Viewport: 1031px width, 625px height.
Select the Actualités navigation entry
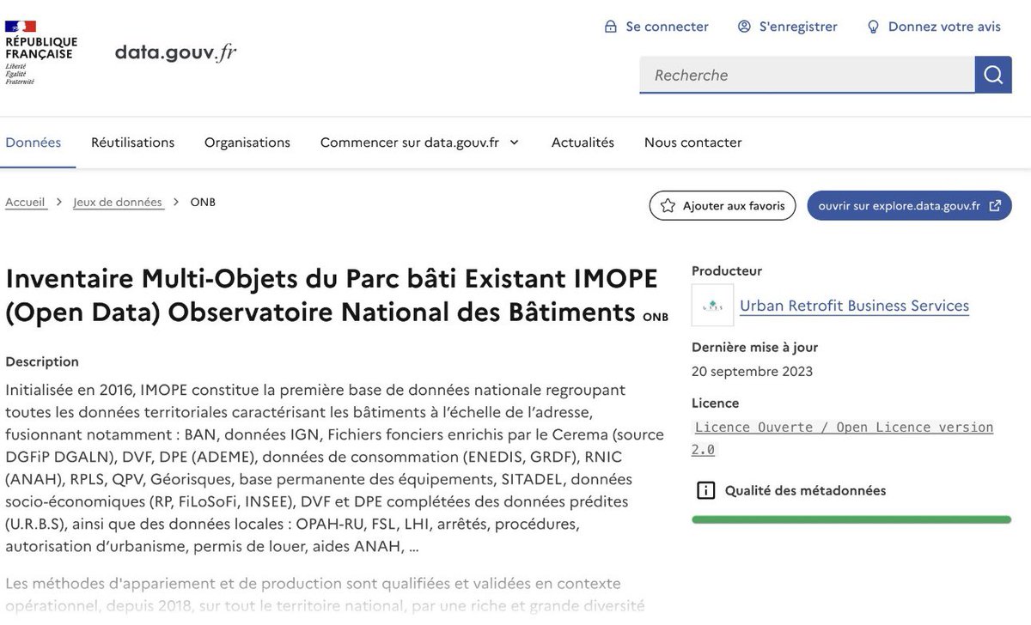[583, 142]
